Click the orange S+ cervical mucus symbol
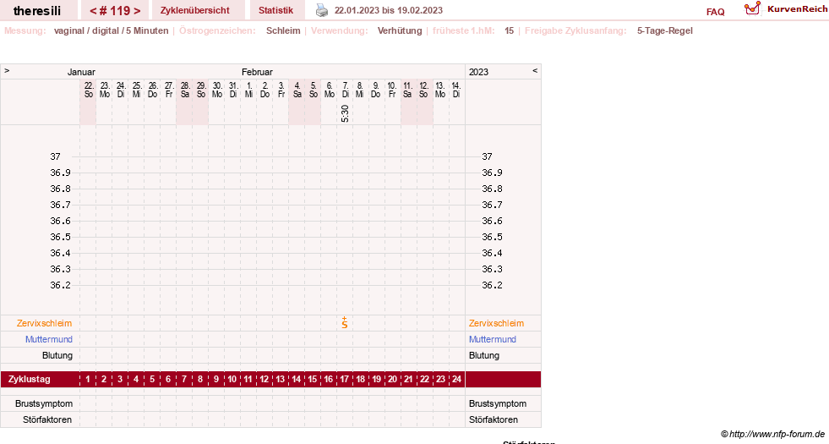 [345, 322]
